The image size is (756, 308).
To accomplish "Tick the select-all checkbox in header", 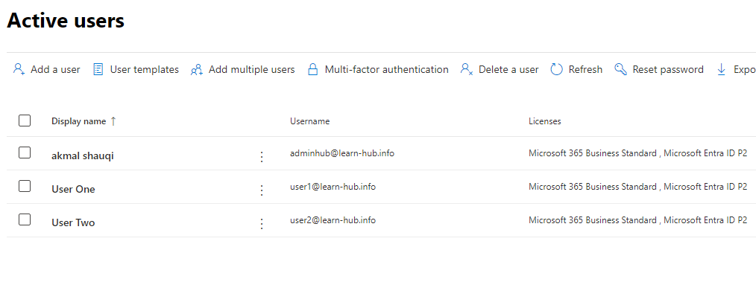I will [25, 121].
